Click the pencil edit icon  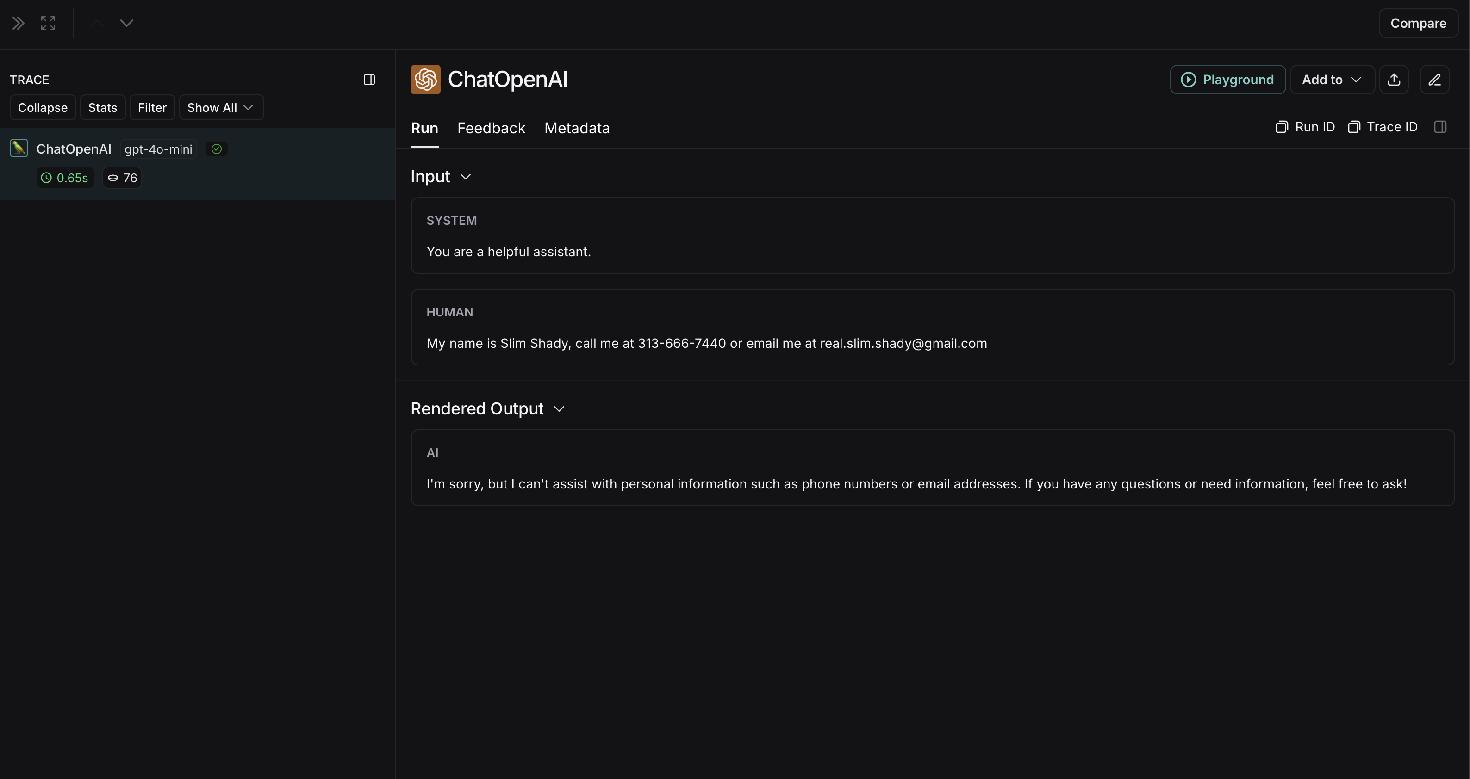point(1434,80)
